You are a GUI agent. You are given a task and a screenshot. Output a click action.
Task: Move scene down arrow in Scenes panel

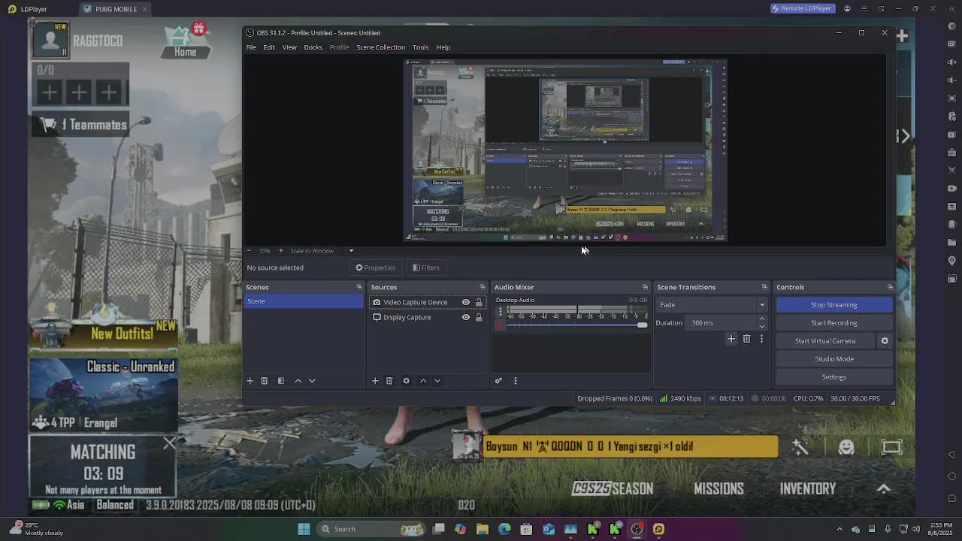click(x=312, y=381)
